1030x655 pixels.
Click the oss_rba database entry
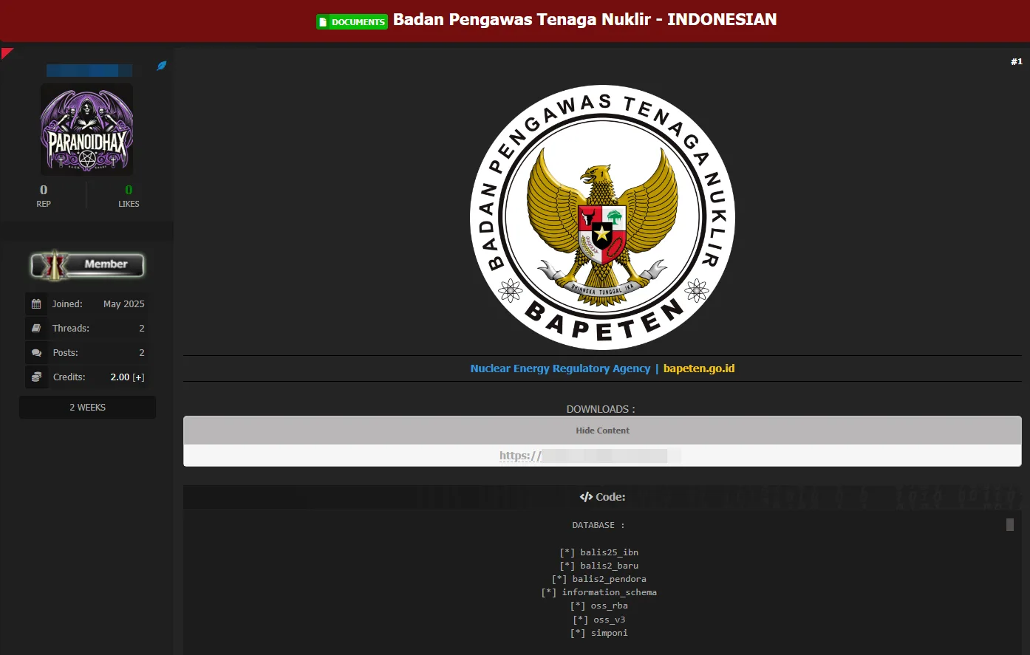tap(598, 606)
